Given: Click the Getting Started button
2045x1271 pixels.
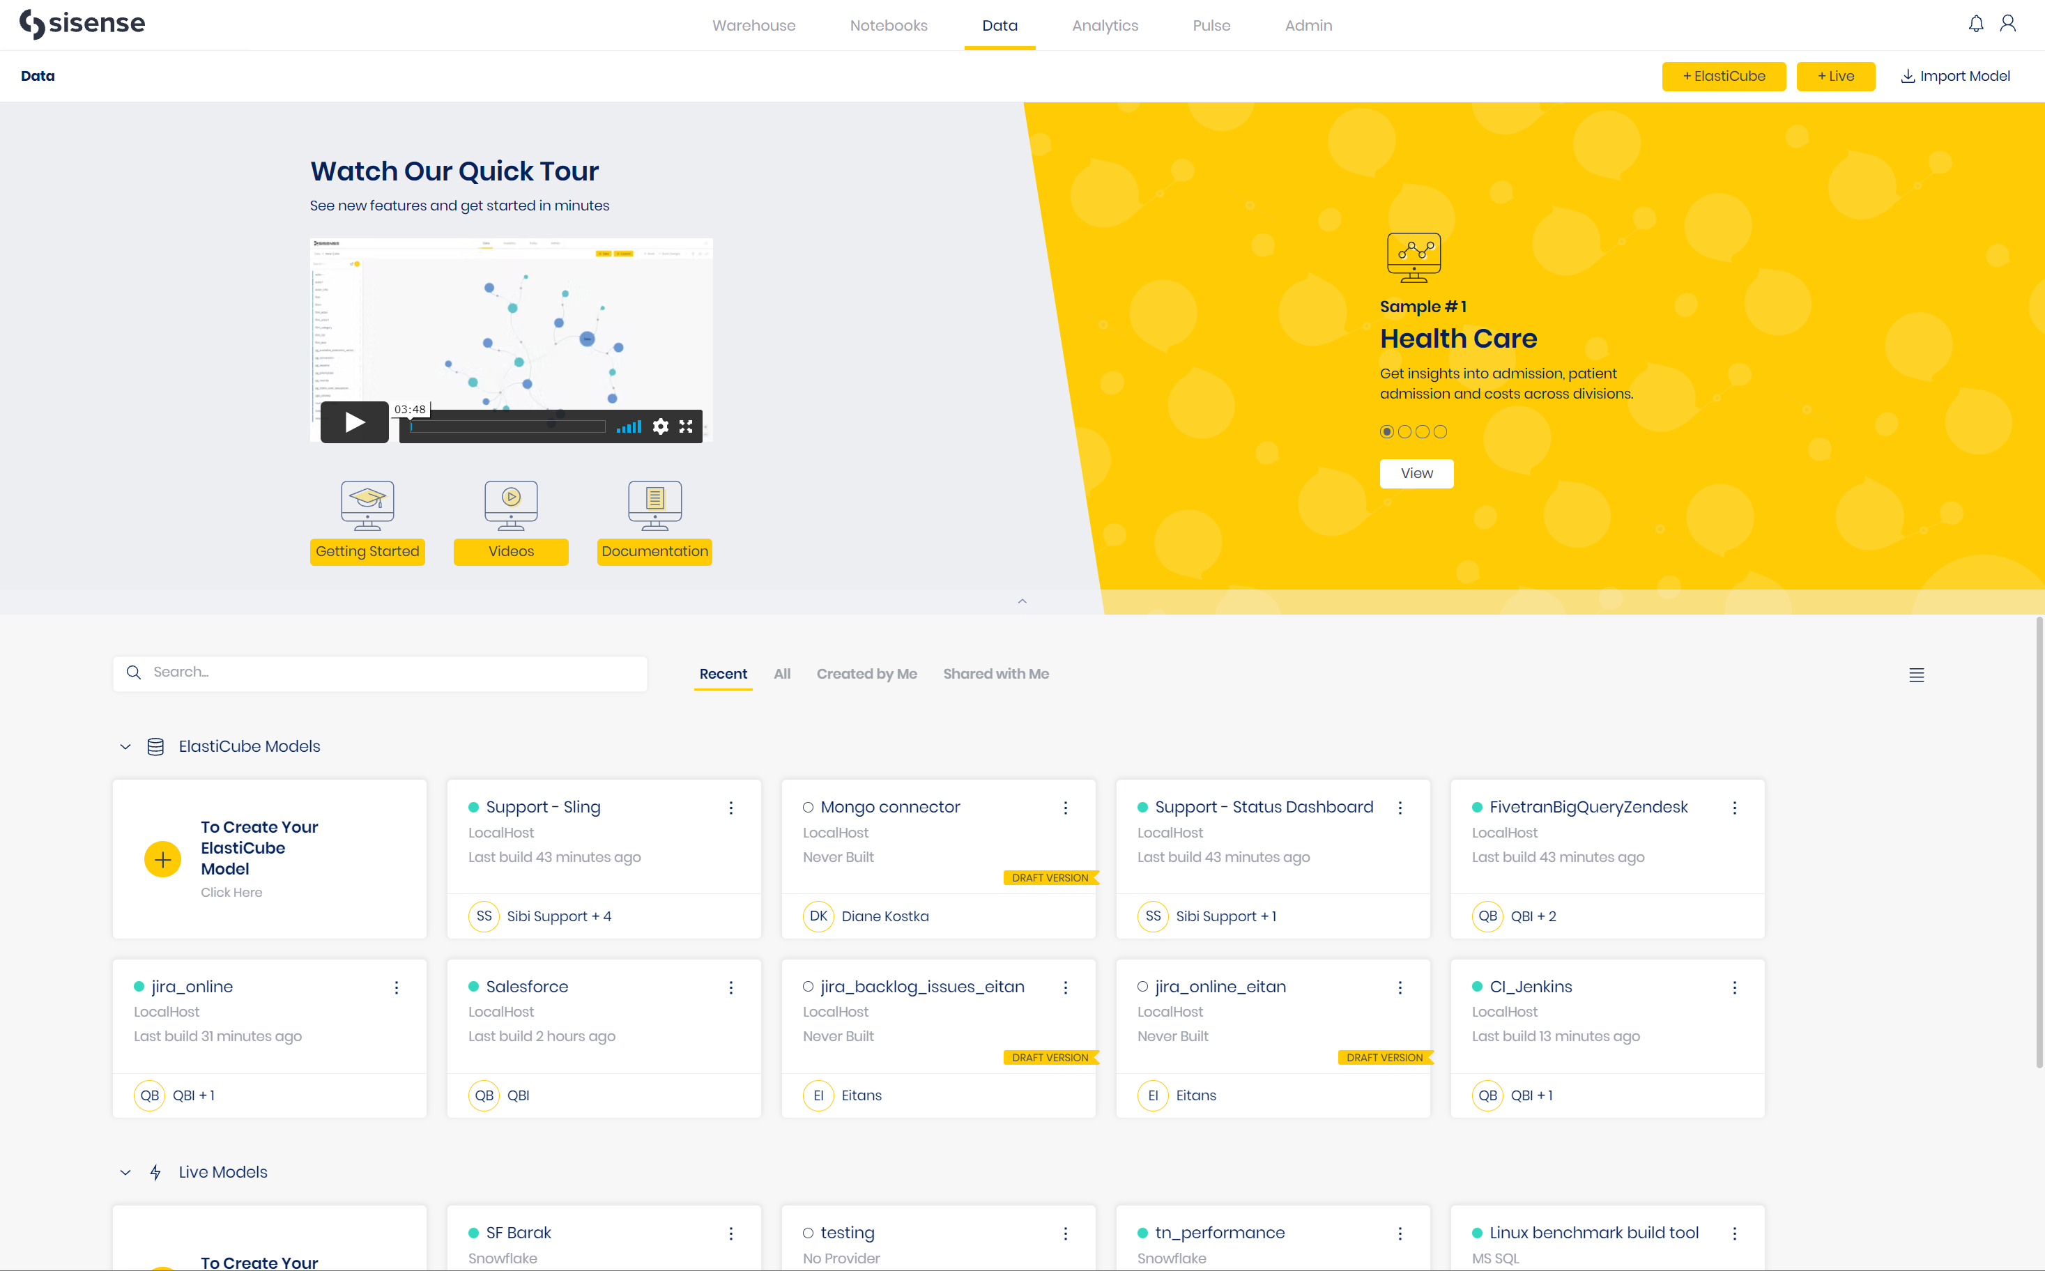Looking at the screenshot, I should click(x=367, y=550).
